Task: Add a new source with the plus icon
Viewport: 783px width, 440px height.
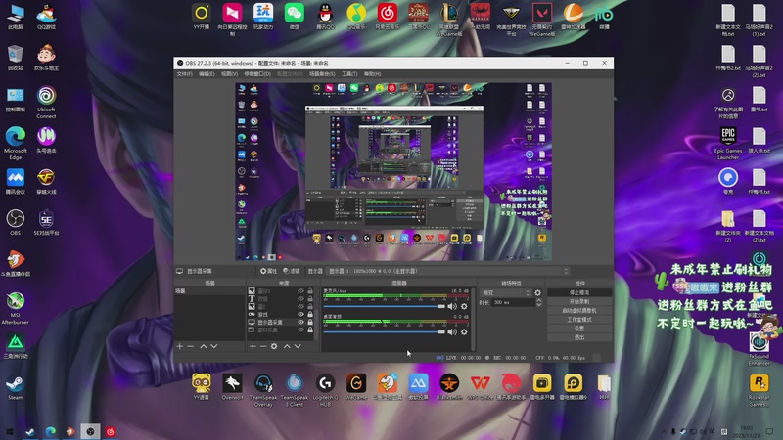Action: (x=253, y=346)
